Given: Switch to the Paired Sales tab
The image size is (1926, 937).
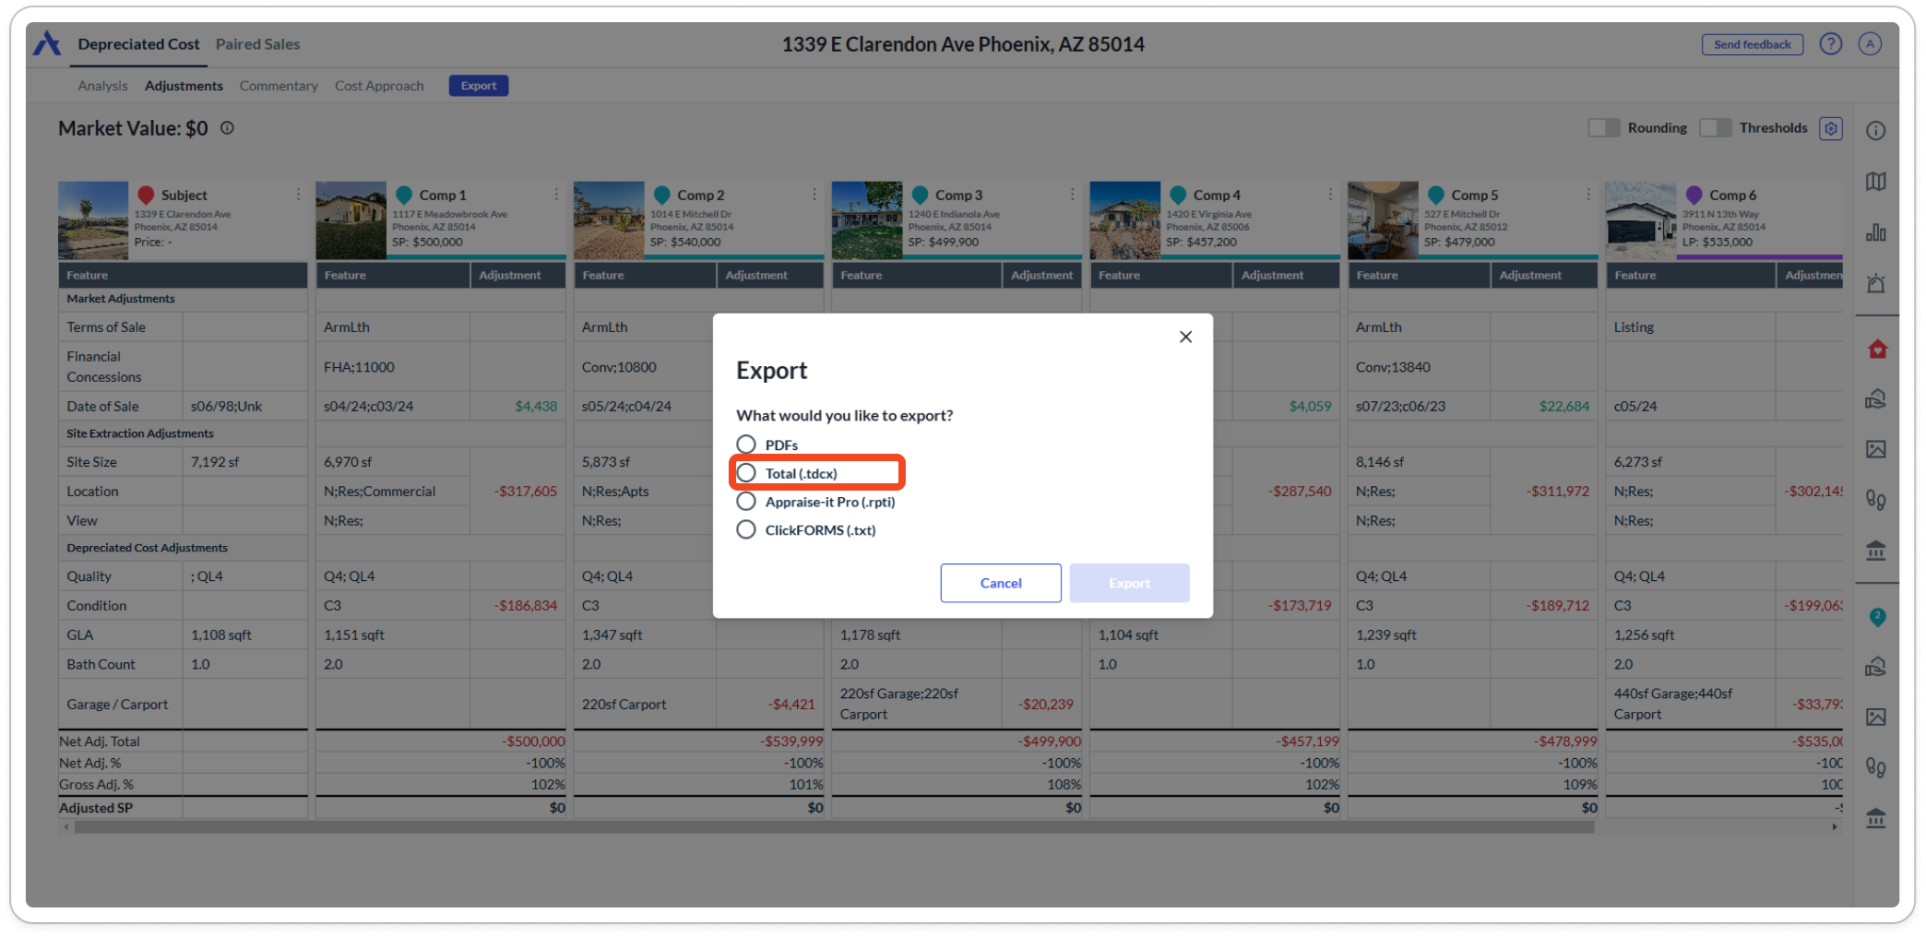Looking at the screenshot, I should [257, 44].
